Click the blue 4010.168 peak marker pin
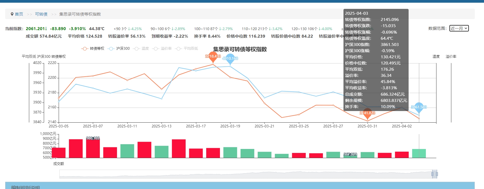 (230, 59)
